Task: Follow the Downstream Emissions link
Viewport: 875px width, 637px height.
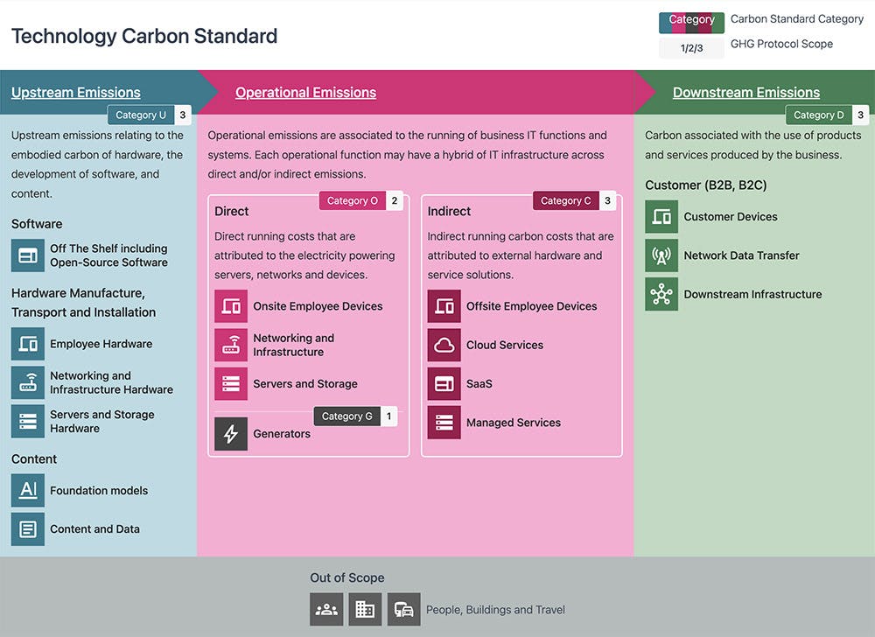Action: (745, 93)
